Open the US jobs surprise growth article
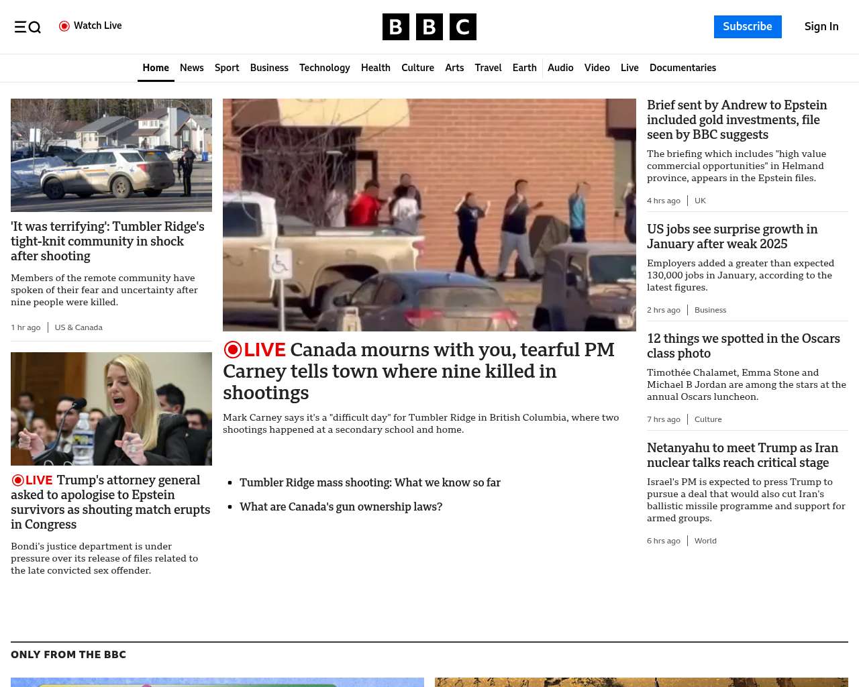Viewport: 859px width, 687px height. (x=731, y=236)
